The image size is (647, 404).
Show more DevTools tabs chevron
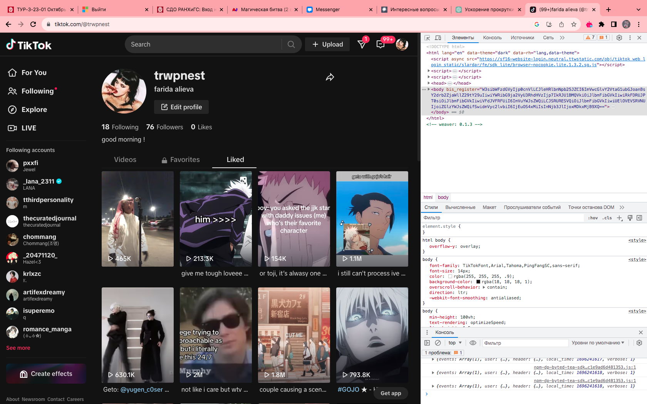tap(562, 38)
